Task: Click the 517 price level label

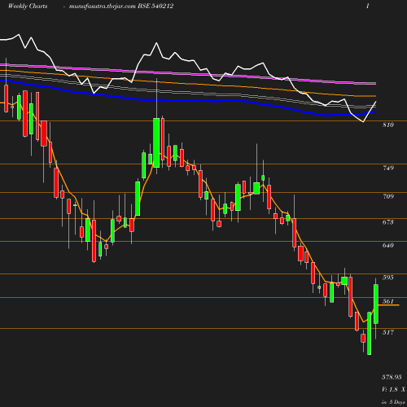Action: click(x=388, y=332)
